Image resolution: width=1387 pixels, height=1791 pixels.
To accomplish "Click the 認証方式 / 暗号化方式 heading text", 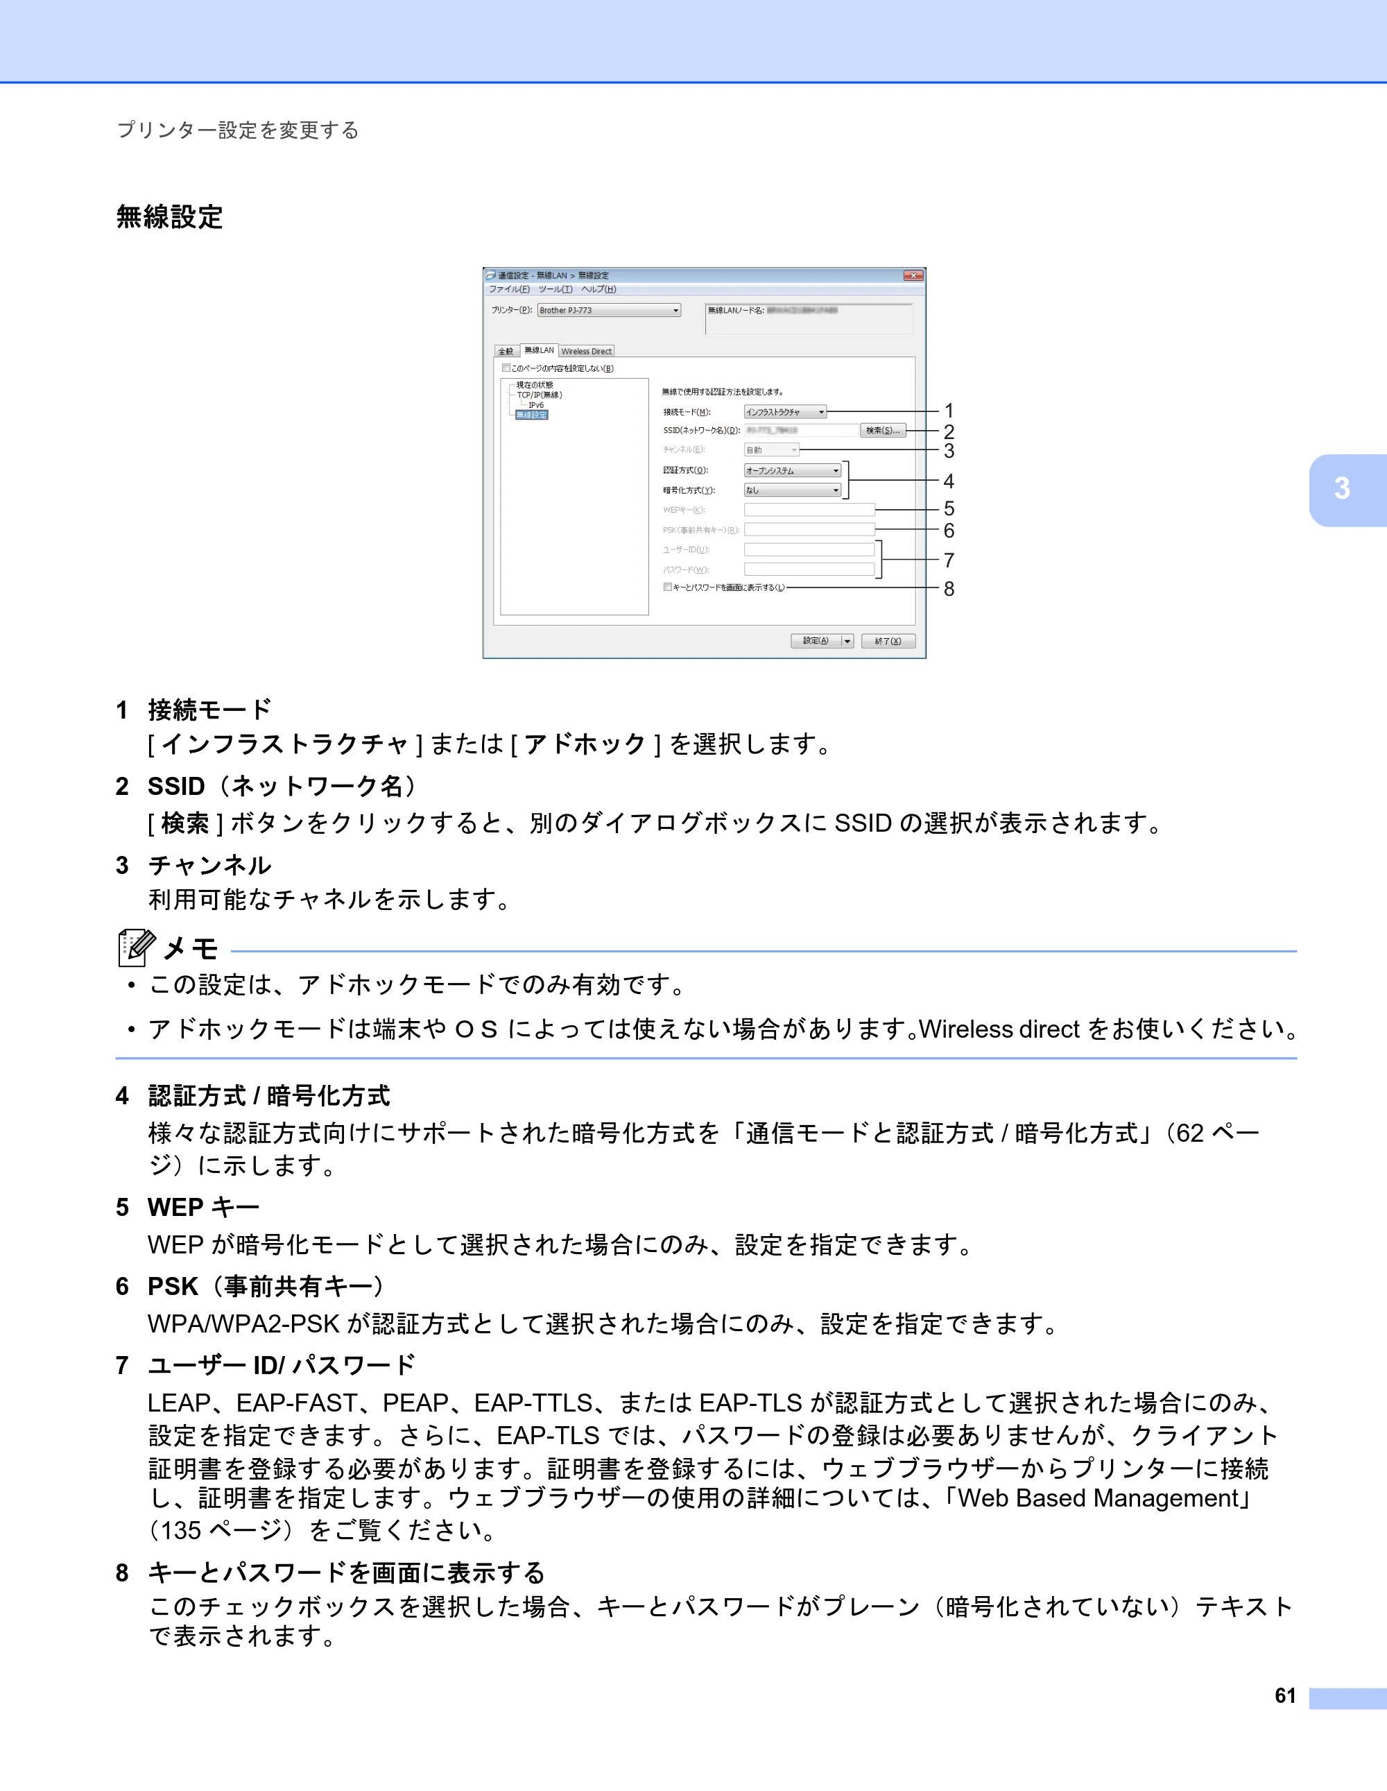I will point(269,1097).
